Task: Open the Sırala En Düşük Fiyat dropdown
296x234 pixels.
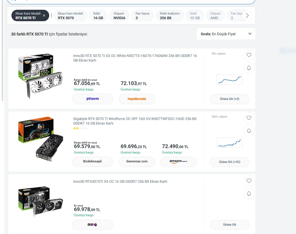Action: (226, 34)
